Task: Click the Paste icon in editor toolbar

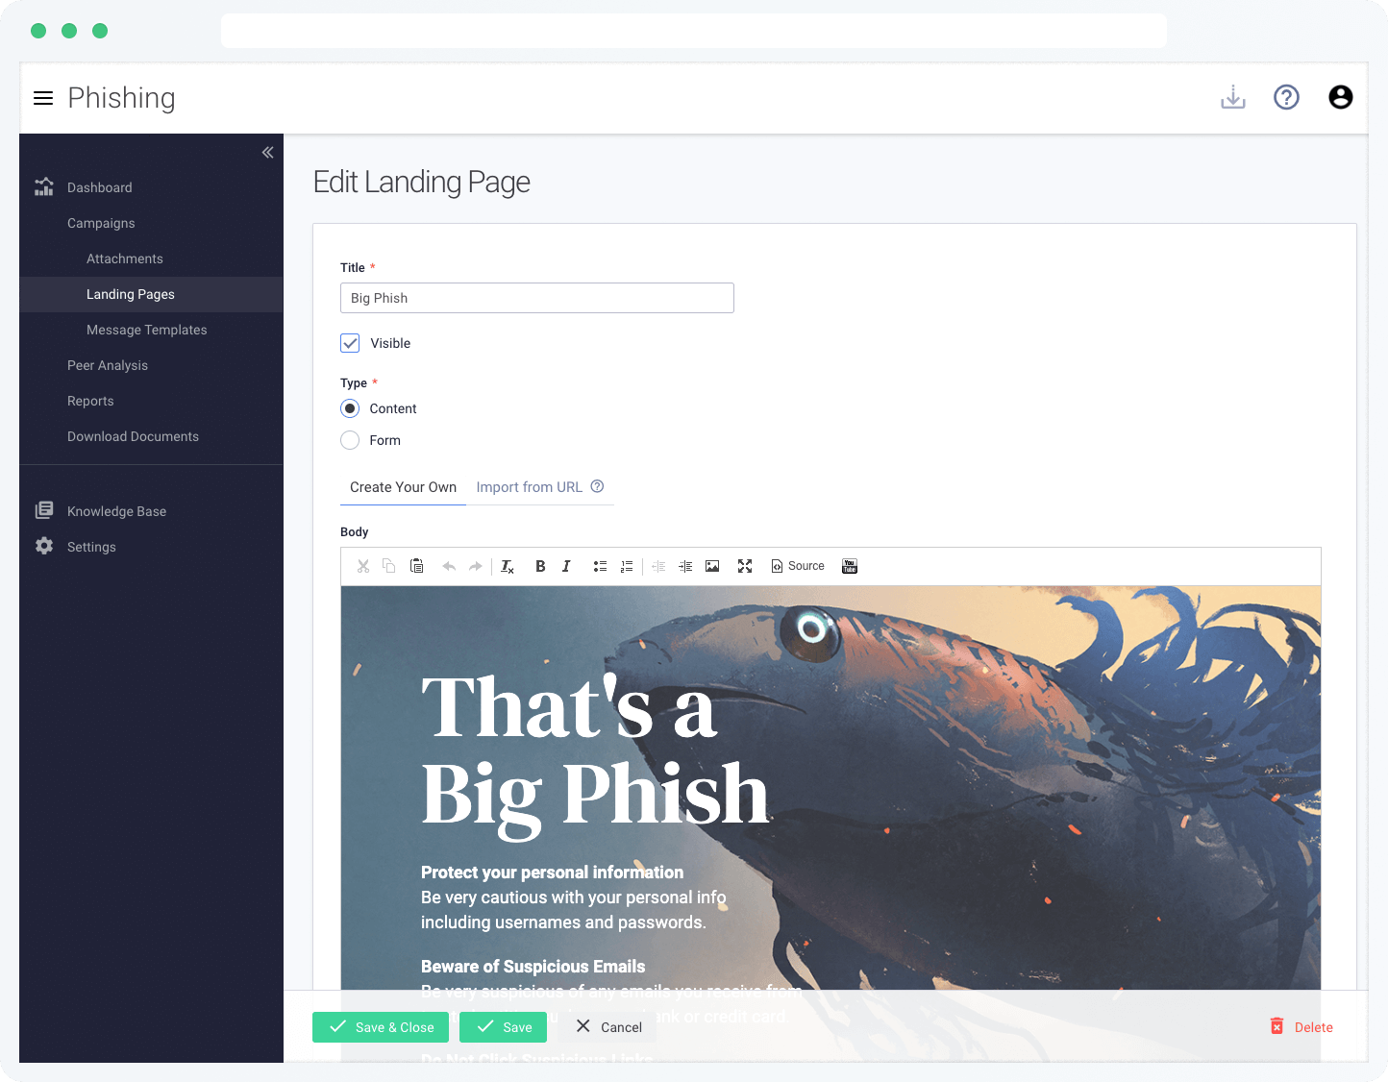Action: pos(416,566)
